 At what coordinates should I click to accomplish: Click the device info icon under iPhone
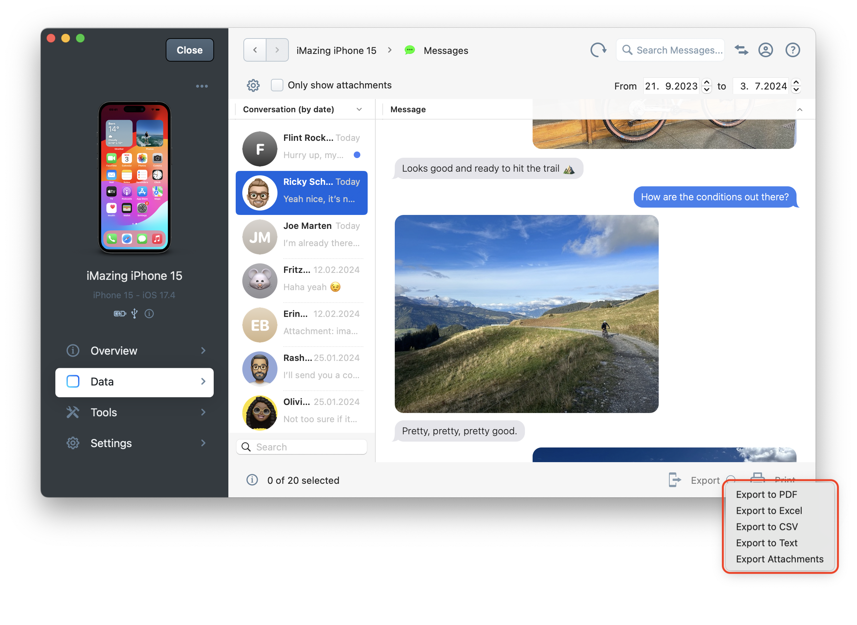pyautogui.click(x=149, y=314)
